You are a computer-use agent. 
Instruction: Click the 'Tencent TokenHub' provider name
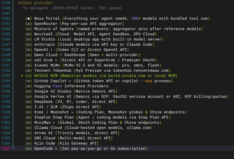[x=53, y=71]
